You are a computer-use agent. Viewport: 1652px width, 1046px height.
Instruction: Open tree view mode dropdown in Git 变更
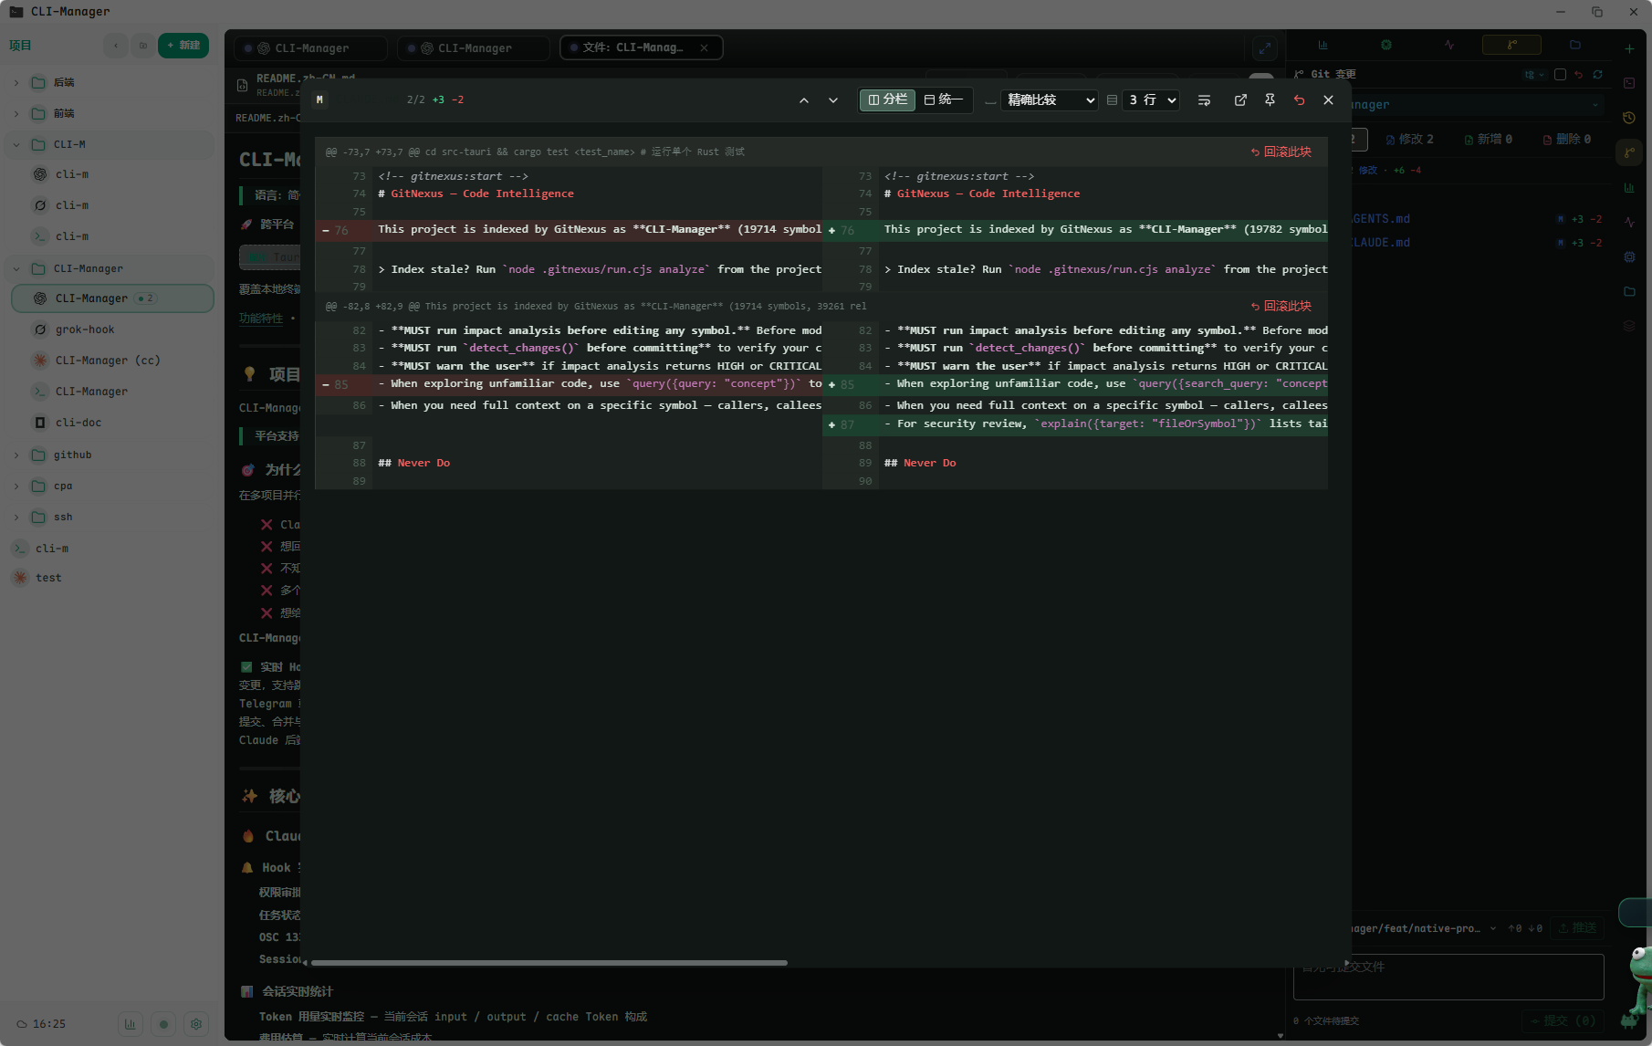pyautogui.click(x=1534, y=75)
